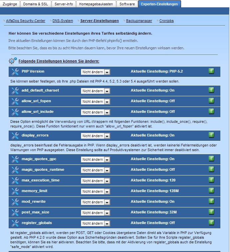230x252 pixels.
Task: Navigate to the Backupmanager link
Action: [x=139, y=21]
